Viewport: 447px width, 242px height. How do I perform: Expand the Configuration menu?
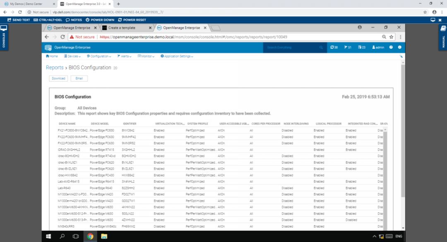click(x=99, y=56)
